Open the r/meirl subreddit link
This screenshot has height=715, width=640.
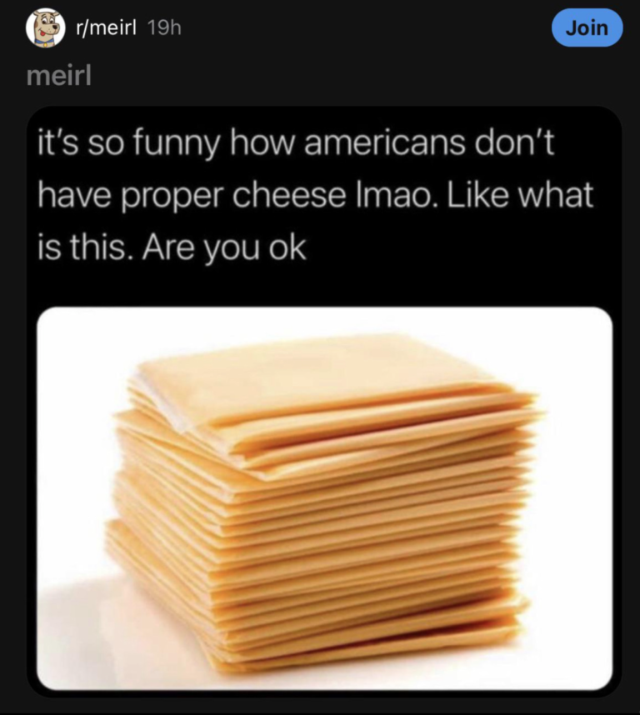point(107,28)
